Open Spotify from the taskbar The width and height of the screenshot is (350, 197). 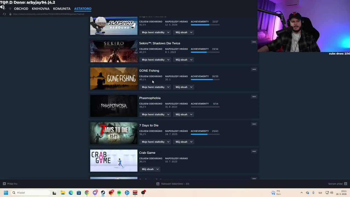coord(119,193)
